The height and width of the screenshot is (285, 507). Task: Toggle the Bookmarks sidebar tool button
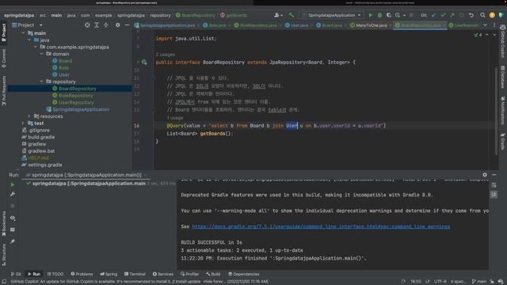[x=4, y=224]
